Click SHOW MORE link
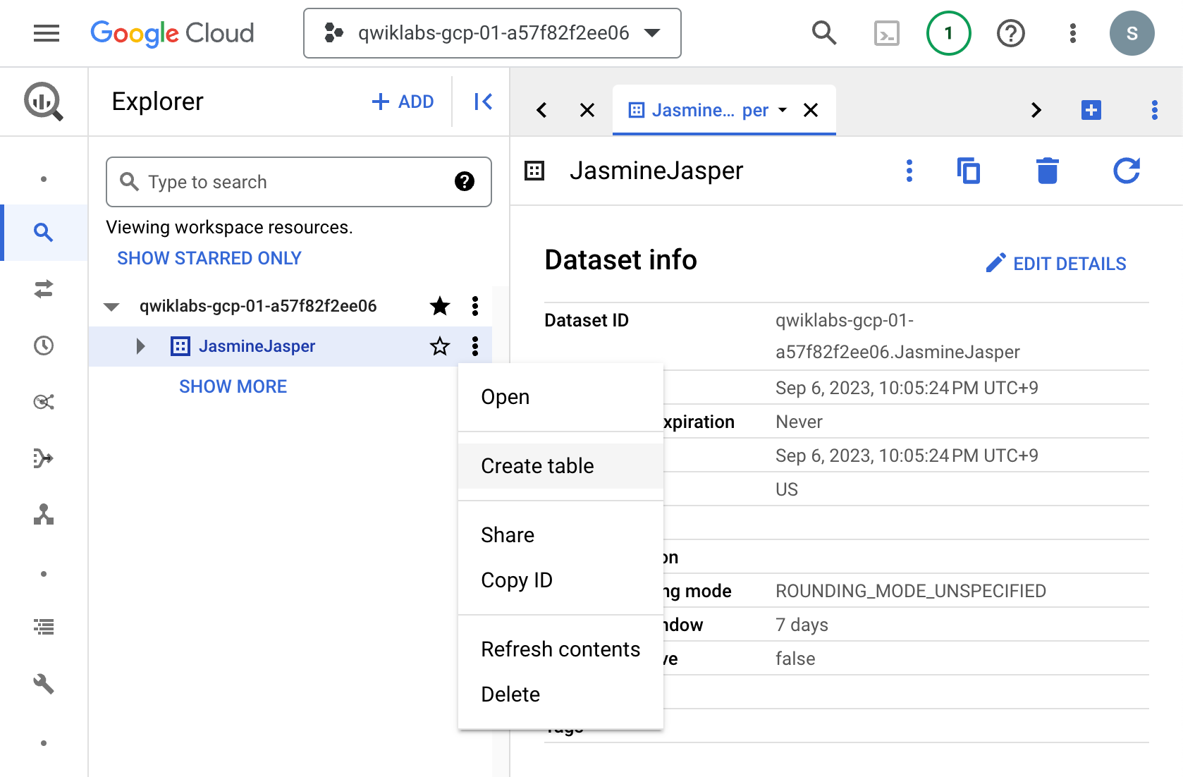This screenshot has width=1183, height=777. pyautogui.click(x=233, y=386)
